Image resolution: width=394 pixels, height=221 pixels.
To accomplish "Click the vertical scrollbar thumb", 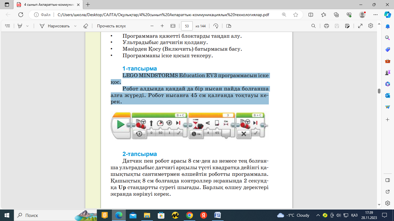I will click(379, 91).
